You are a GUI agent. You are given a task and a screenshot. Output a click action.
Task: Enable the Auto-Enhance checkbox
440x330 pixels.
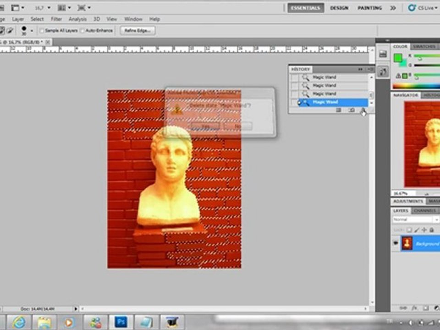click(x=82, y=31)
